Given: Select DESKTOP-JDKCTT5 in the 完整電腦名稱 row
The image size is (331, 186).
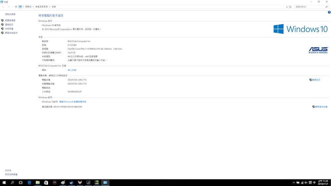Looking at the screenshot, I should coord(77,84).
